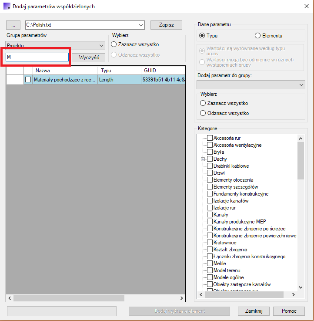The height and width of the screenshot is (321, 314).
Task: Check Konstrukcyjne zbrojenie po ścieżce category
Action: coord(210,228)
